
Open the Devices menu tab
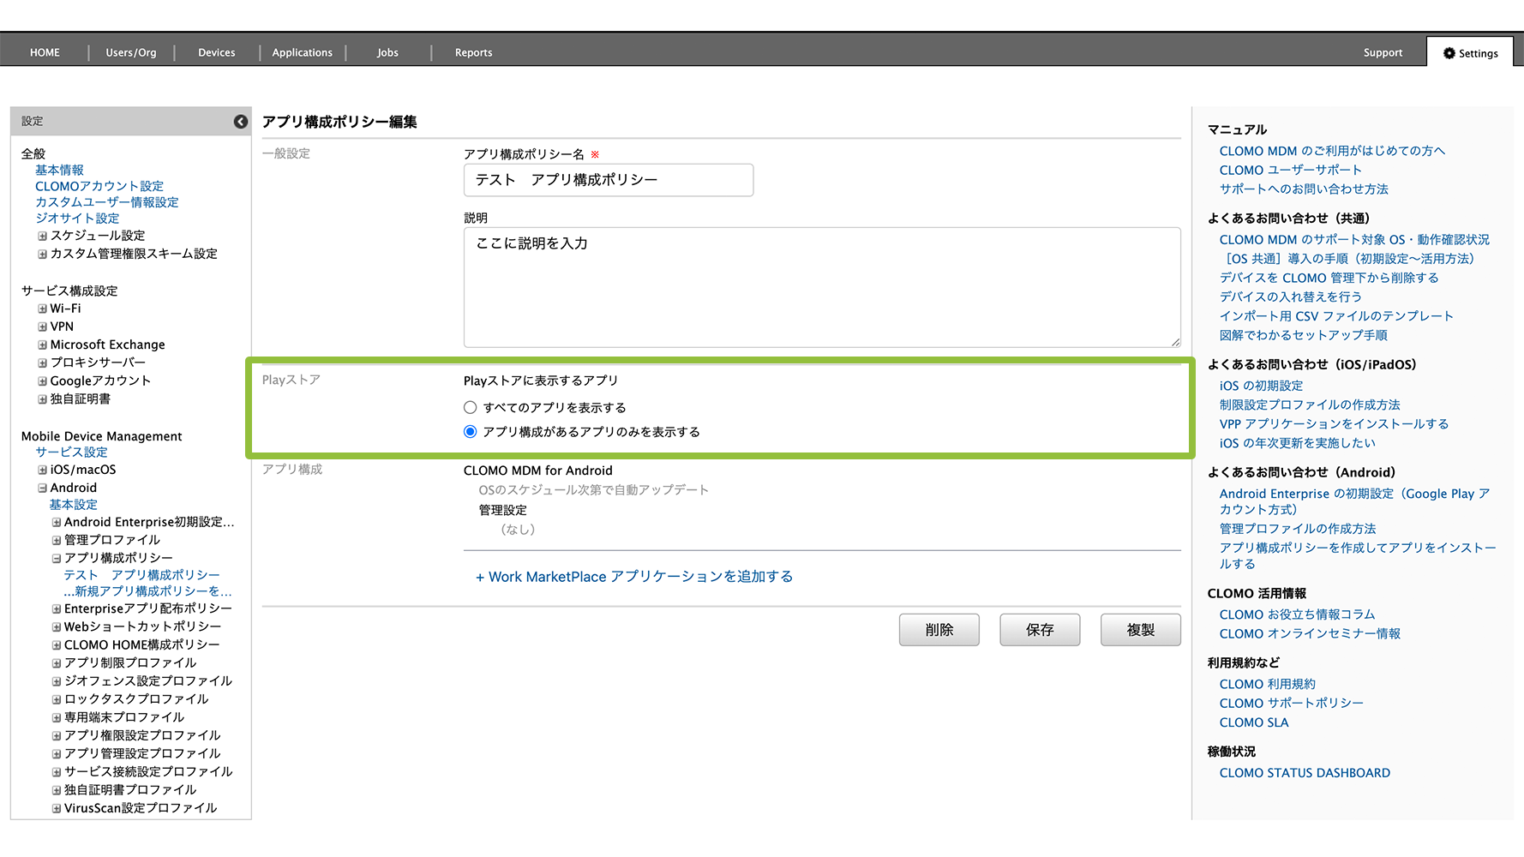point(216,53)
